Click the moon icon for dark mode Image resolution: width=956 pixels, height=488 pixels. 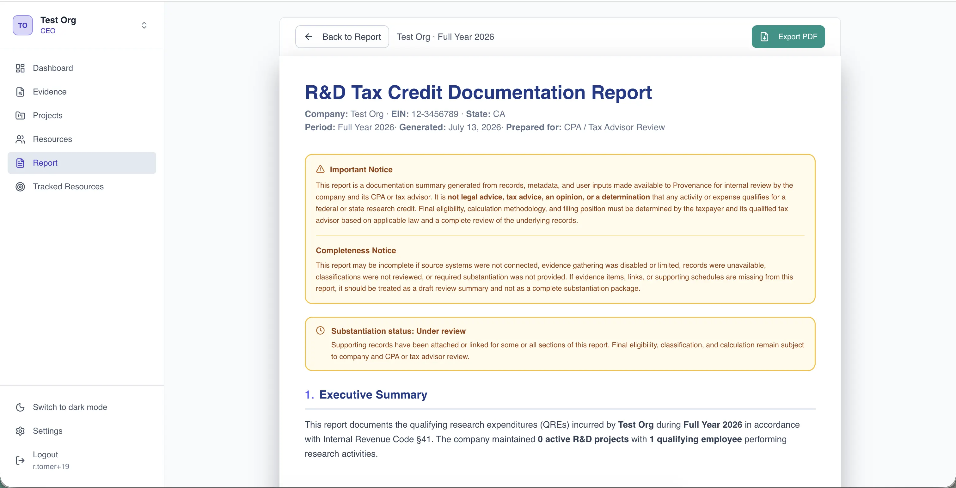(20, 407)
